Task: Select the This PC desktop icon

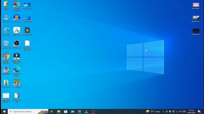Action: click(x=6, y=18)
